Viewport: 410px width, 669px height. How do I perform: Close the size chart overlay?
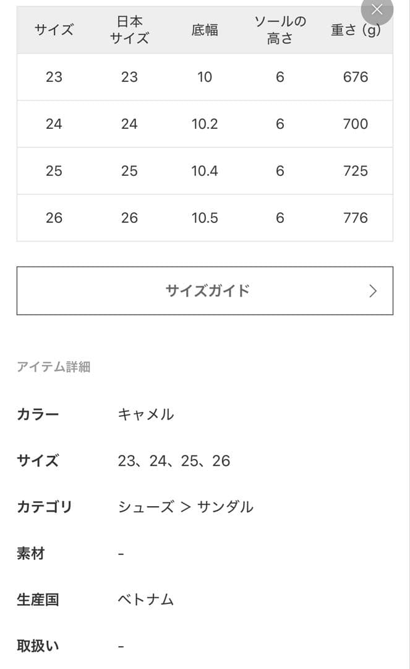click(377, 10)
